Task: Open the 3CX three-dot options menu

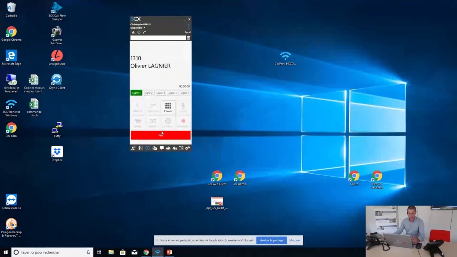Action: pyautogui.click(x=189, y=26)
